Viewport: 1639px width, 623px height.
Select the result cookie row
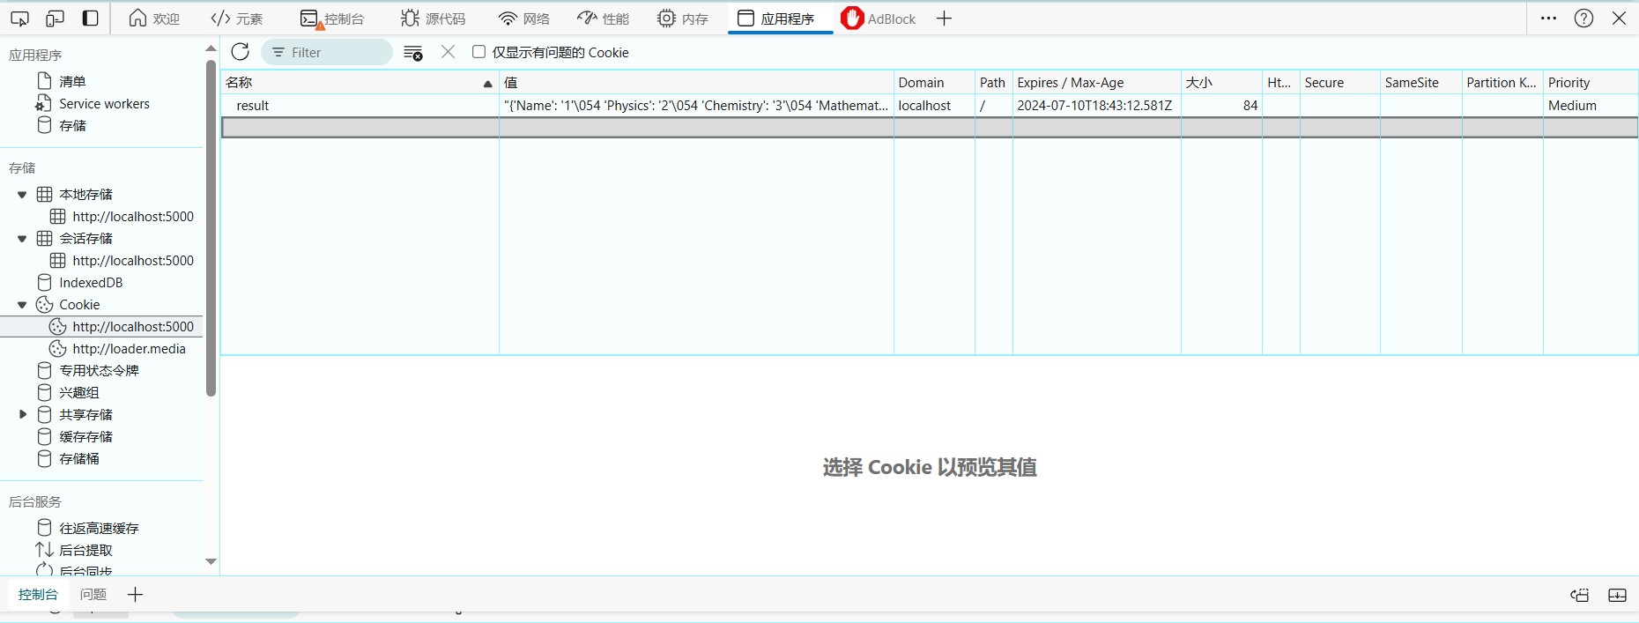352,106
